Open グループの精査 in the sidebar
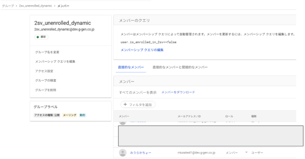 pos(45,80)
